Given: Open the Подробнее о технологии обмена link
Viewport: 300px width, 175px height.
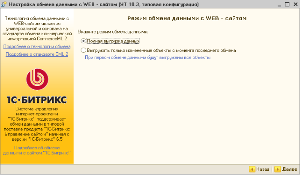Looking at the screenshot, I should [37, 46].
